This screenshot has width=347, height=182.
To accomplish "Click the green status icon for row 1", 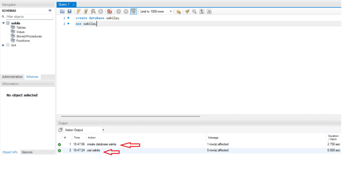I will [x=59, y=145].
